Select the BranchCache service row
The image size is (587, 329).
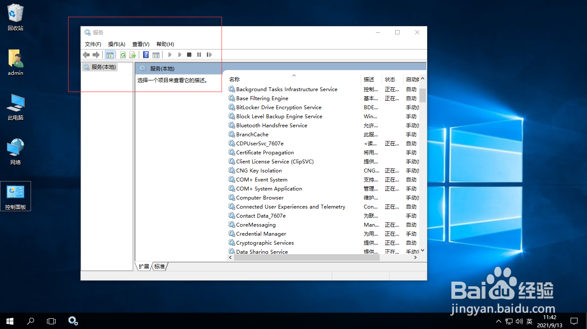(323, 134)
